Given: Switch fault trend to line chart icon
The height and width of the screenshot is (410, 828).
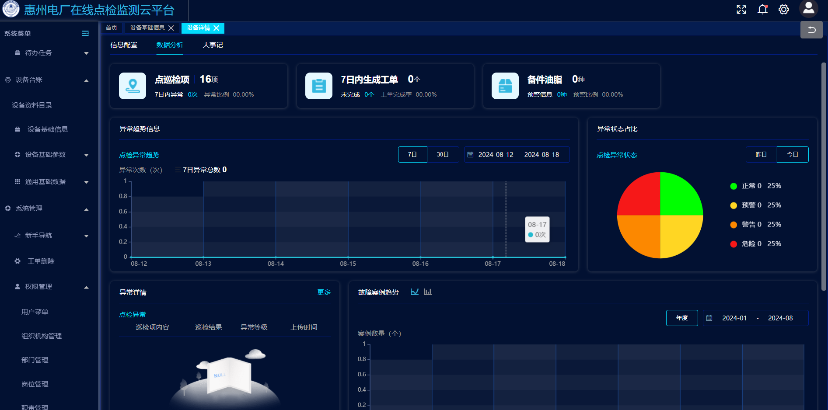Looking at the screenshot, I should (415, 292).
